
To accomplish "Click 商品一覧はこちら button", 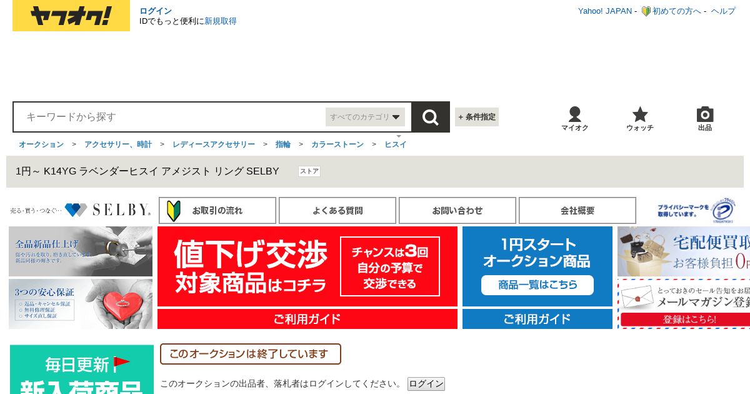I will [x=537, y=285].
